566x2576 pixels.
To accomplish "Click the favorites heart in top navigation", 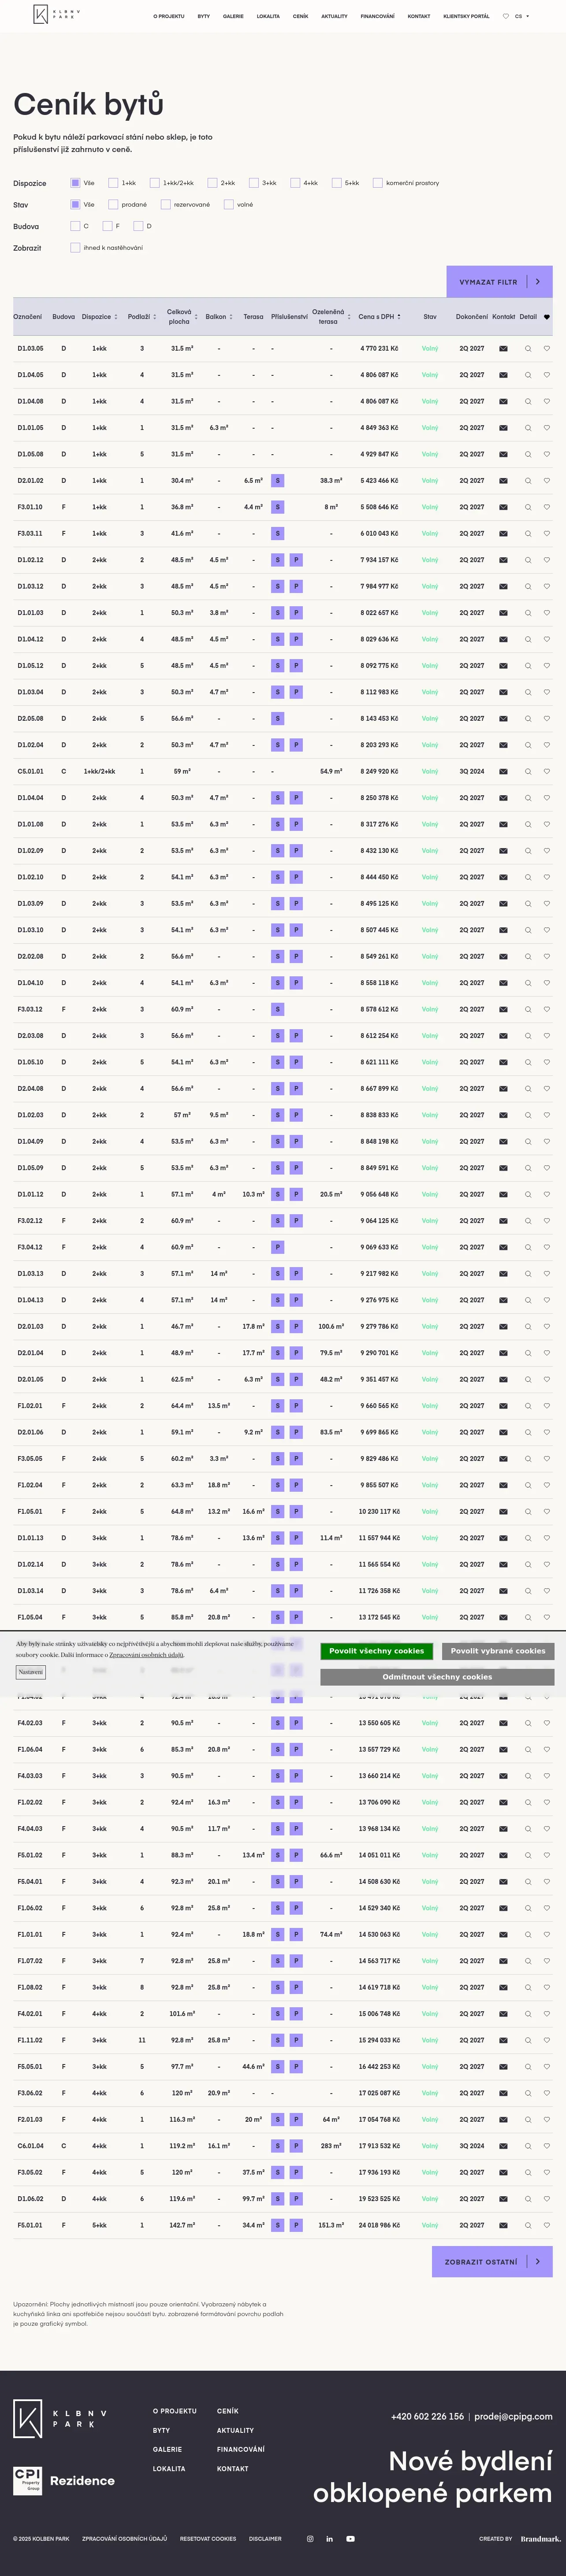I will coord(506,16).
